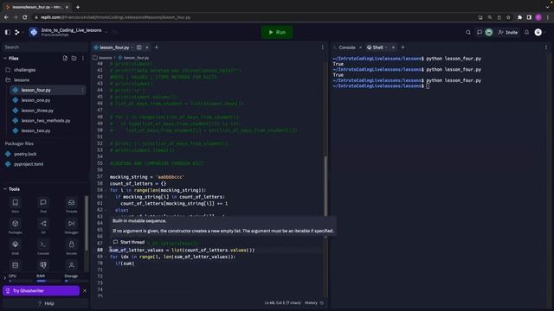This screenshot has width=554, height=311.
Task: Open the user/Auth tool icon
Action: tap(71, 265)
